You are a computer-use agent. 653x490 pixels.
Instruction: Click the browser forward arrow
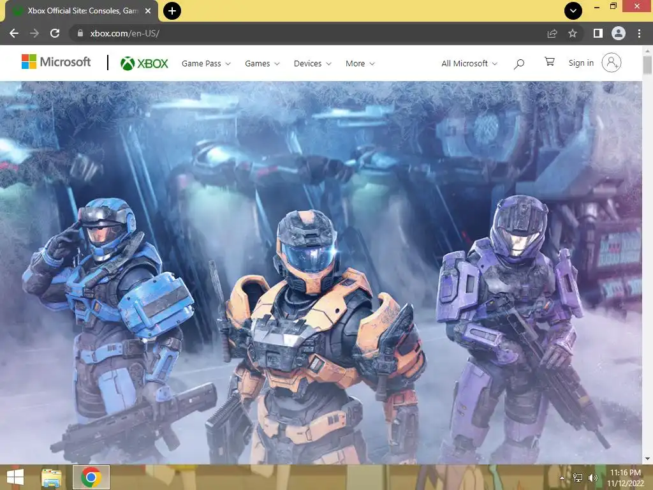click(x=34, y=33)
